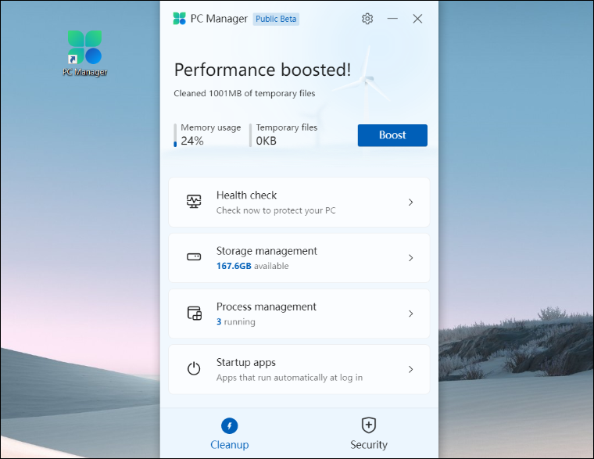
Task: Click the PC Manager logo in title bar
Action: [x=179, y=19]
